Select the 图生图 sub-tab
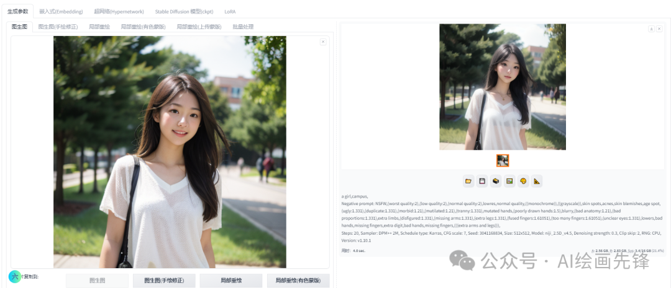The height and width of the screenshot is (288, 671). (20, 27)
